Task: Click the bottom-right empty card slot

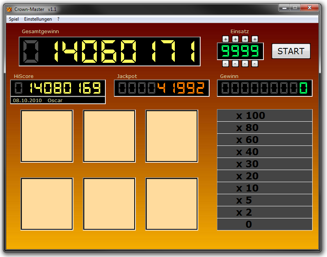Action: 172,204
